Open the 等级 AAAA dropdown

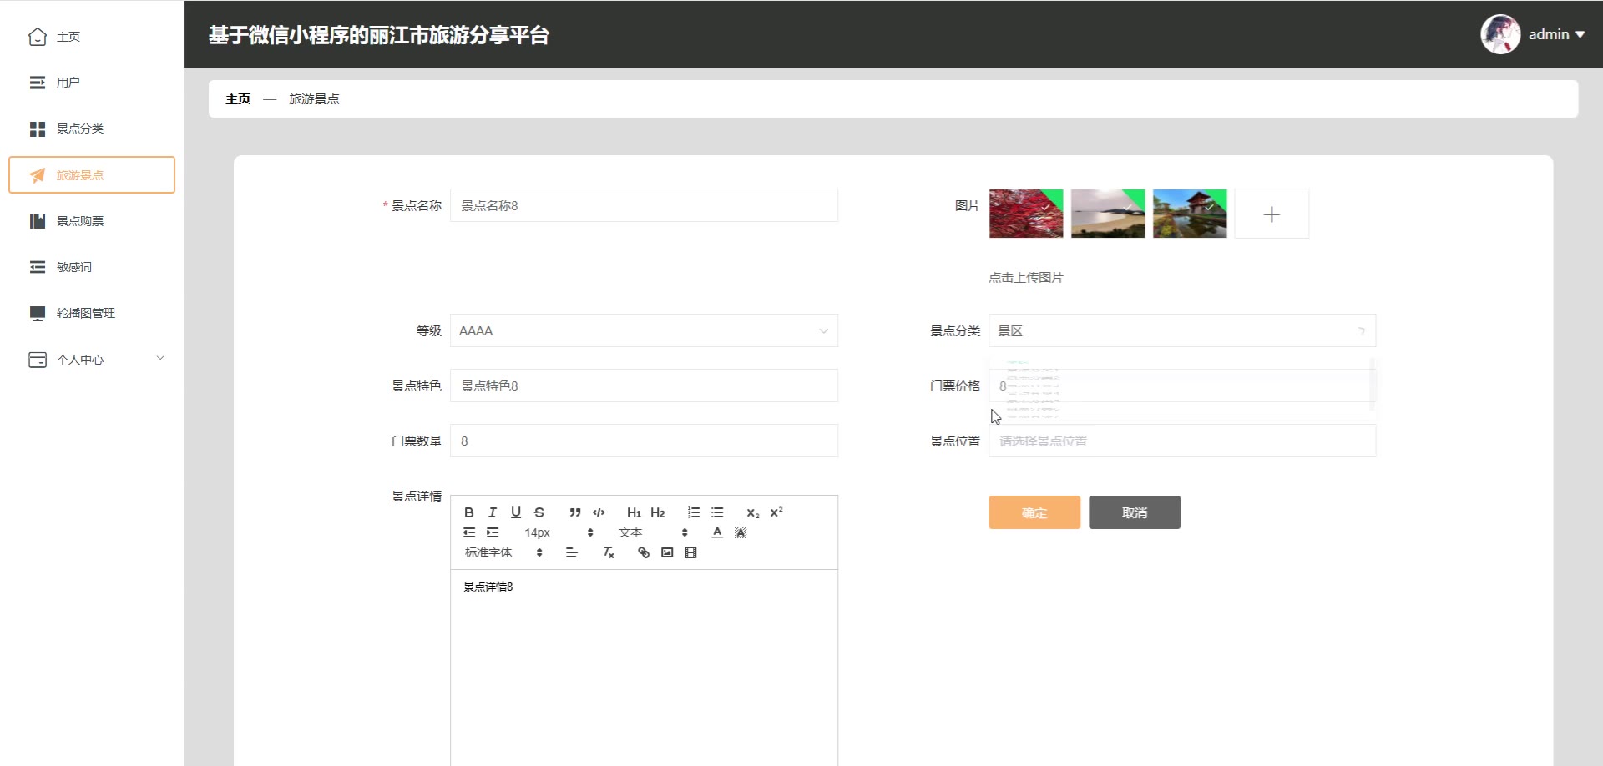(644, 331)
